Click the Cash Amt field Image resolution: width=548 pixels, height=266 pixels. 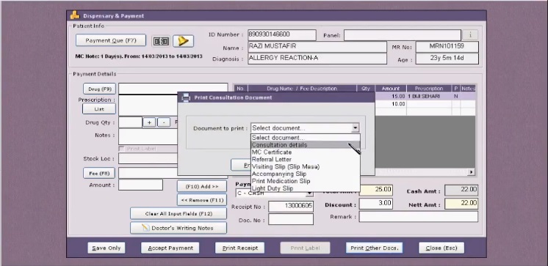[461, 191]
